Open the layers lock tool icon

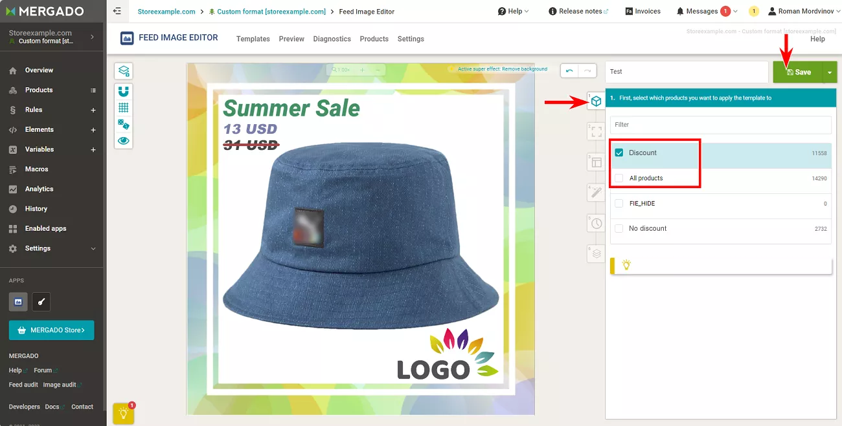point(124,70)
